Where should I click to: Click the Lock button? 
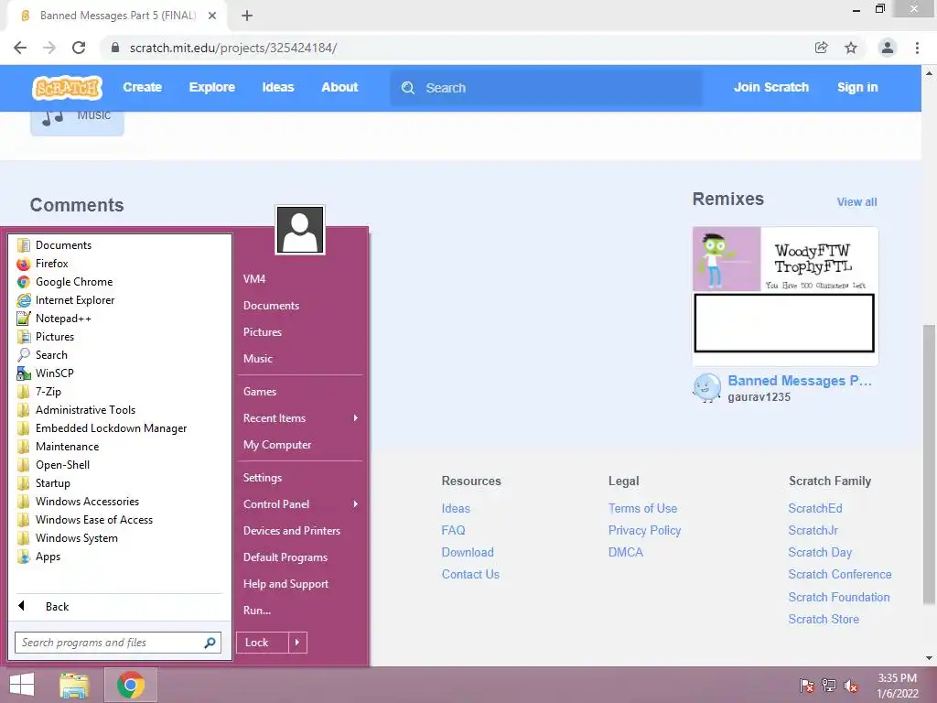(263, 643)
